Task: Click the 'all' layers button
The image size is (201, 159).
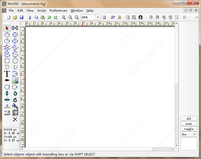Action: [x=189, y=119]
